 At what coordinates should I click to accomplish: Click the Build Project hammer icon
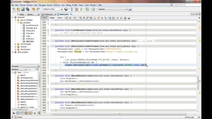pos(72,9)
